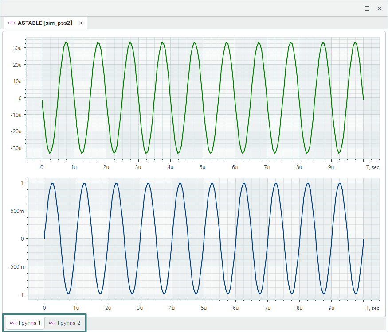Screen dimensions: 388x332
Task: Open the Группа 1 tab
Action: (x=30, y=323)
